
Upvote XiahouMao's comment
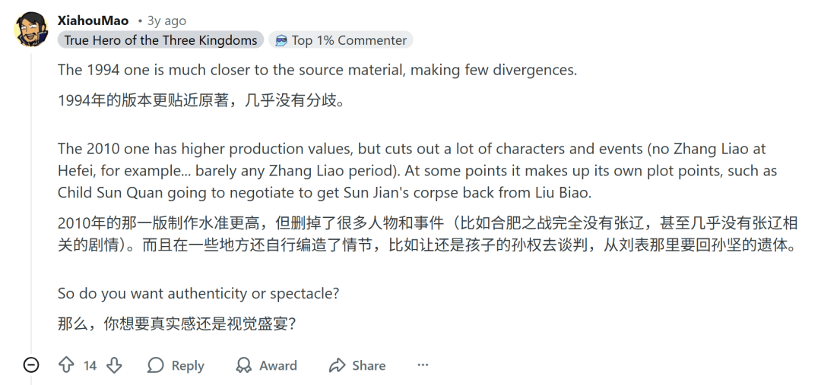tap(67, 365)
